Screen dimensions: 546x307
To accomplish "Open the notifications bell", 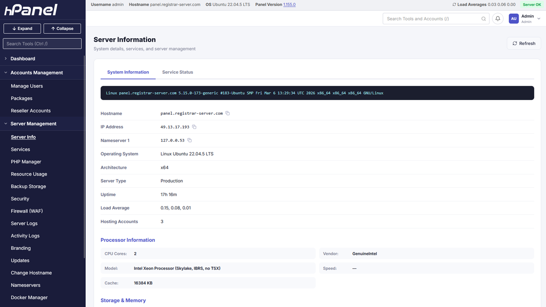I will (x=498, y=19).
